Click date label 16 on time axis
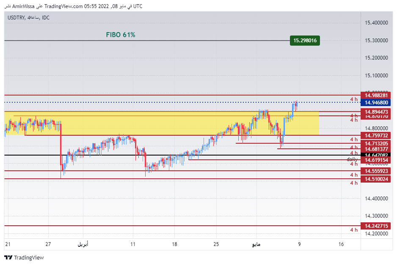The image size is (397, 265). [341, 244]
